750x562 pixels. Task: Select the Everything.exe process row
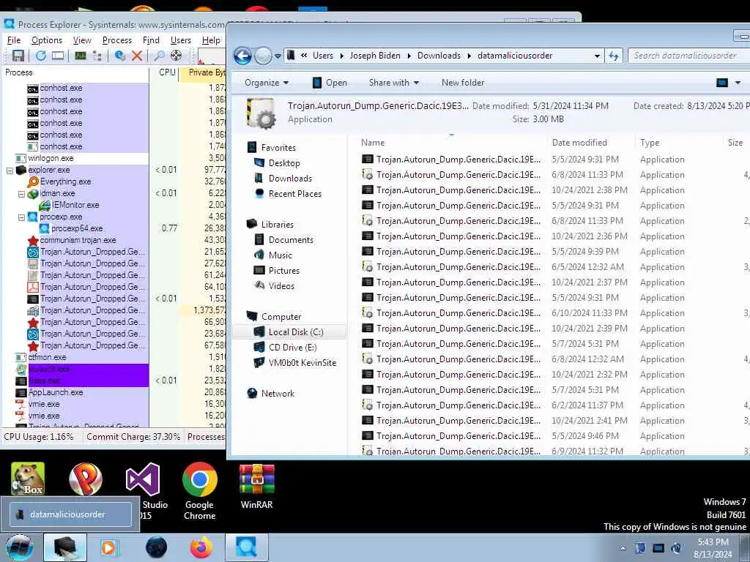point(65,181)
